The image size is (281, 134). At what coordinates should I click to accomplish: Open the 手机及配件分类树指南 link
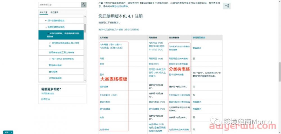click(x=179, y=95)
